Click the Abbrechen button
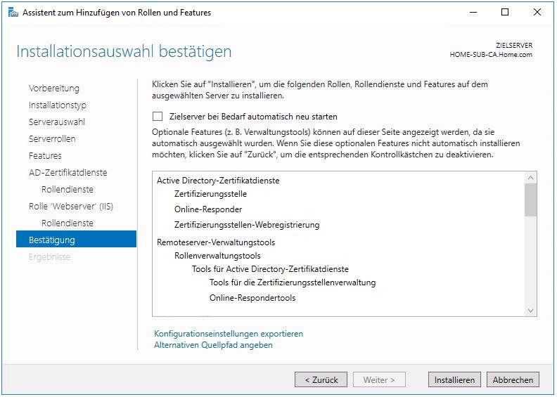Viewport: 557px width, 397px height. tap(513, 379)
